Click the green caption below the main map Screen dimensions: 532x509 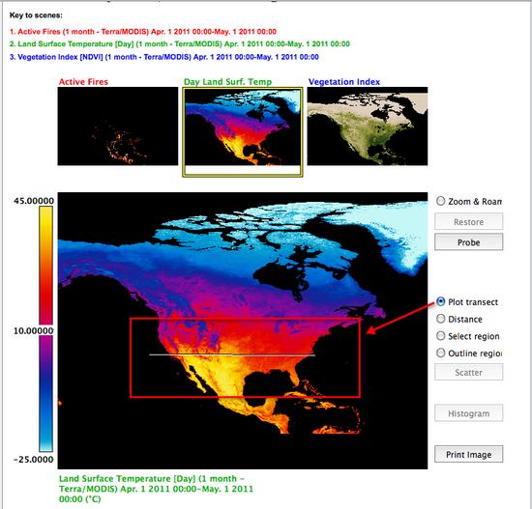pyautogui.click(x=156, y=489)
